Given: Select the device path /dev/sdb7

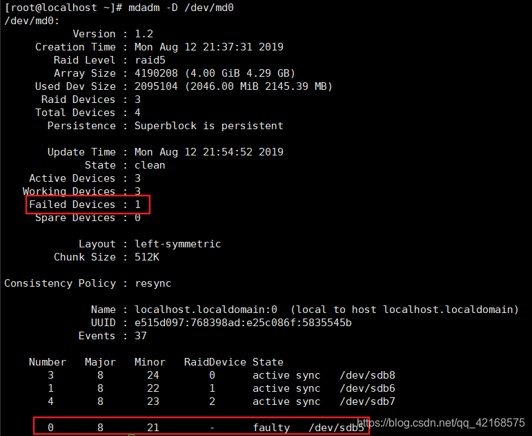Looking at the screenshot, I should pos(368,401).
